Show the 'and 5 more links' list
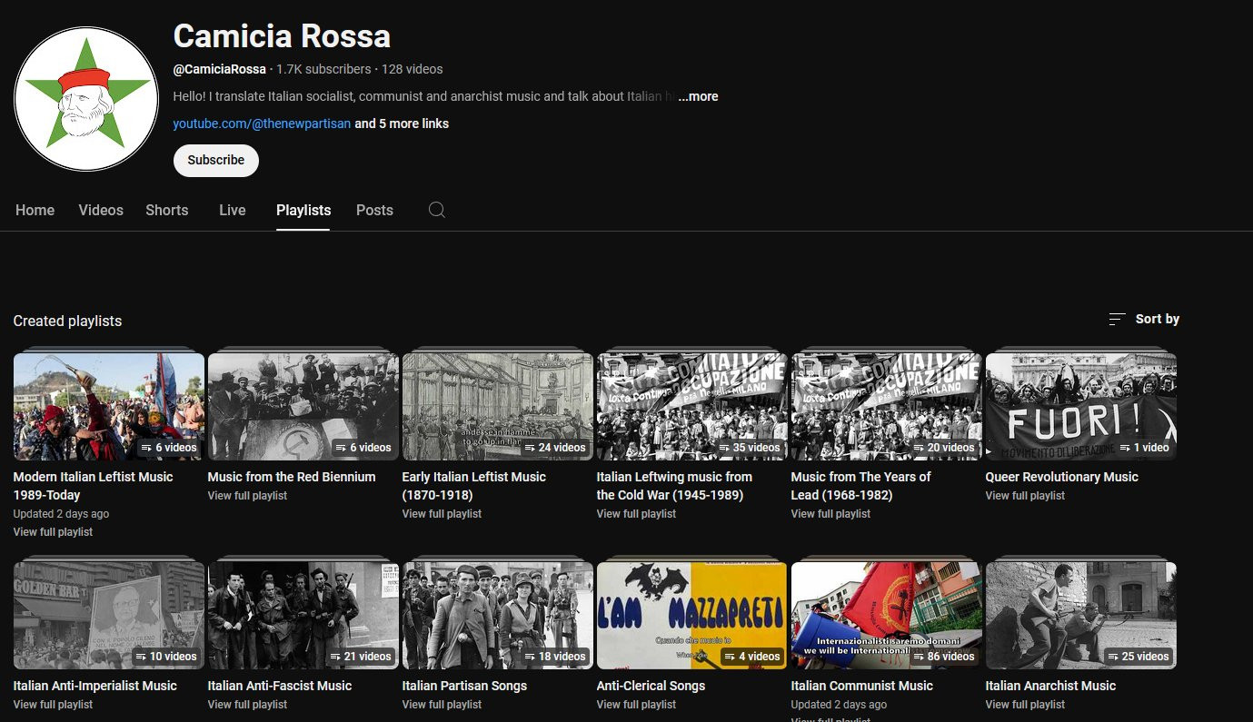The image size is (1253, 722). click(402, 124)
